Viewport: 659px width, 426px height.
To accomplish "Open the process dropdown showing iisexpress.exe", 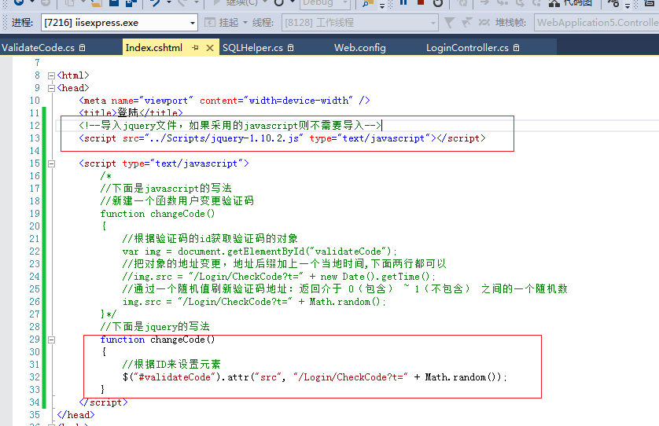I will tap(120, 23).
